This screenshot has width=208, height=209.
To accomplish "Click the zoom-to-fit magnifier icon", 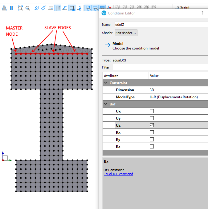I will pyautogui.click(x=20, y=8).
